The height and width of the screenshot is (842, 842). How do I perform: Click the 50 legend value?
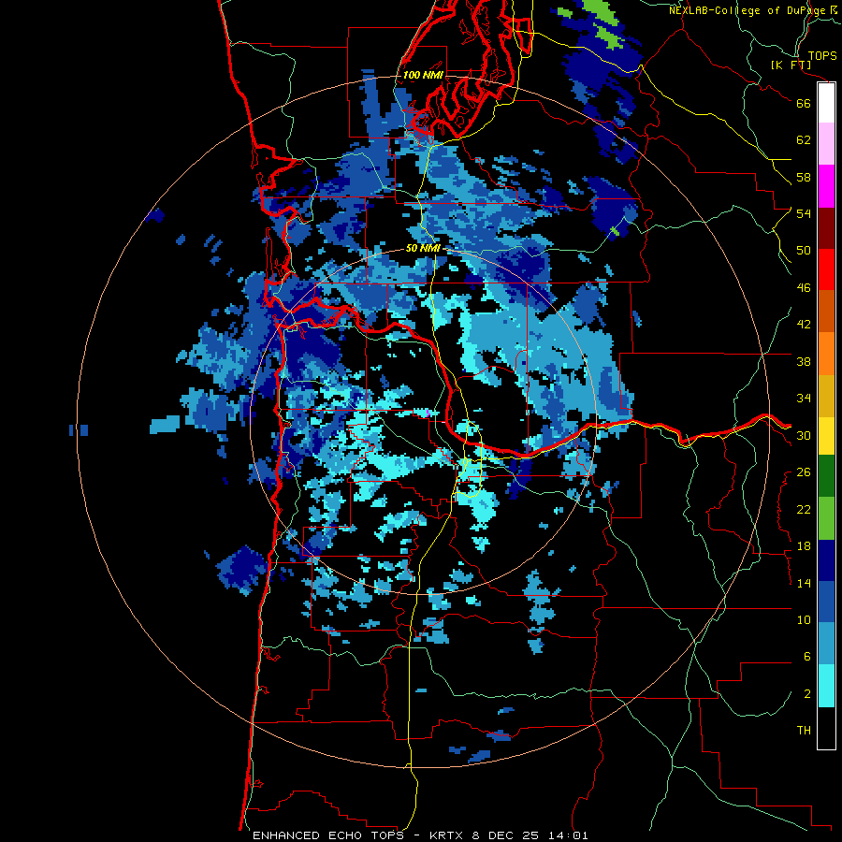804,251
